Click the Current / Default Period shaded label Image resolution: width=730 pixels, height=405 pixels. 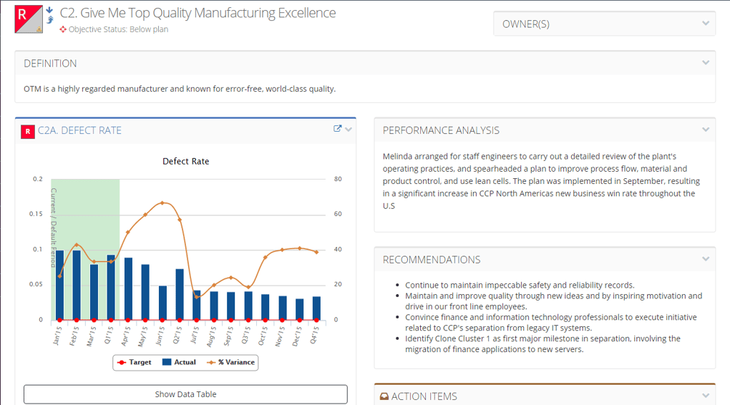click(x=54, y=228)
